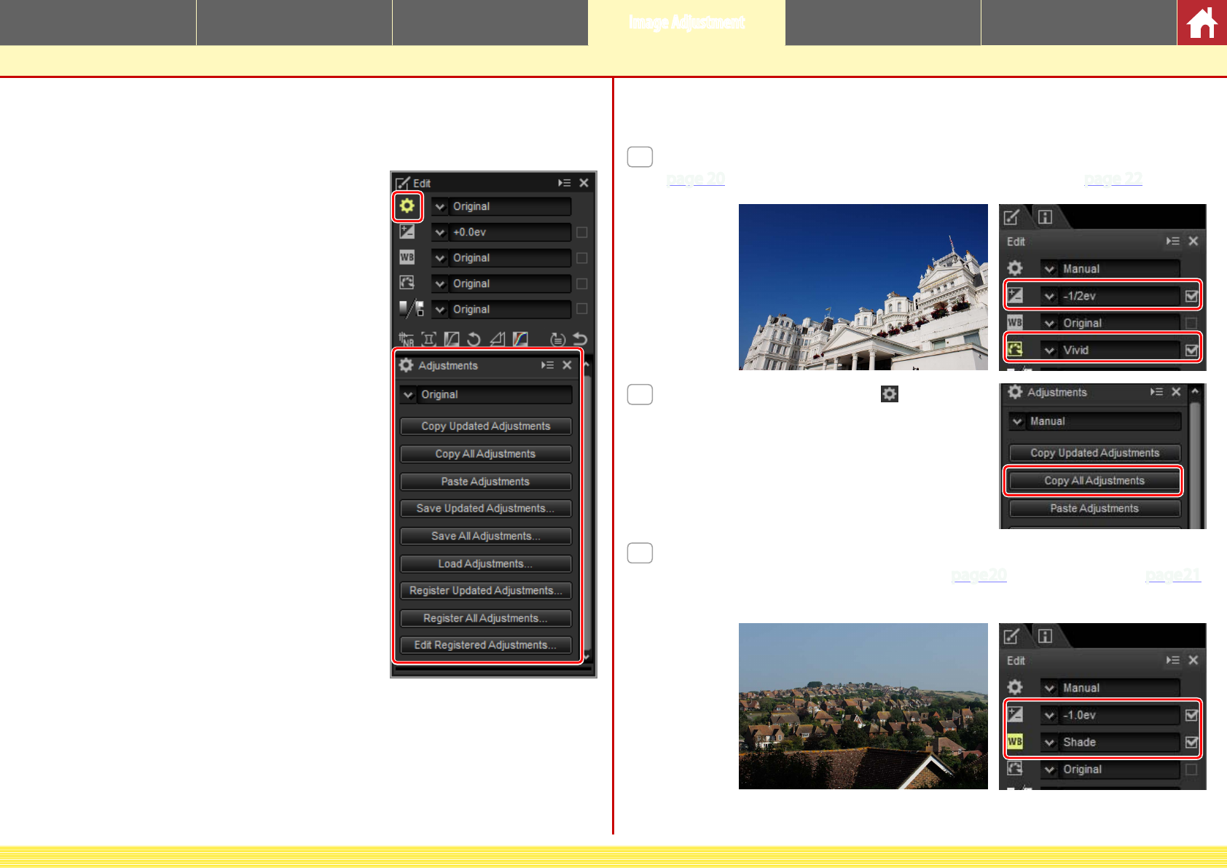Click the exposure compensation icon beside +0.0ev
The image size is (1227, 868).
[407, 232]
